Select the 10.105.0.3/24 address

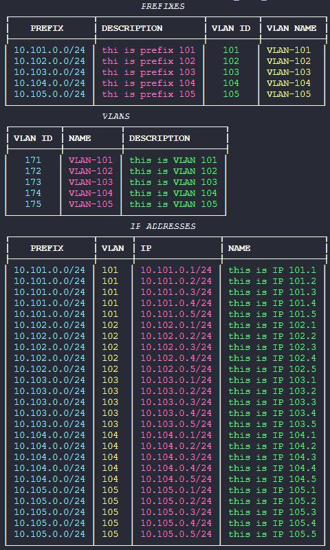tap(176, 511)
